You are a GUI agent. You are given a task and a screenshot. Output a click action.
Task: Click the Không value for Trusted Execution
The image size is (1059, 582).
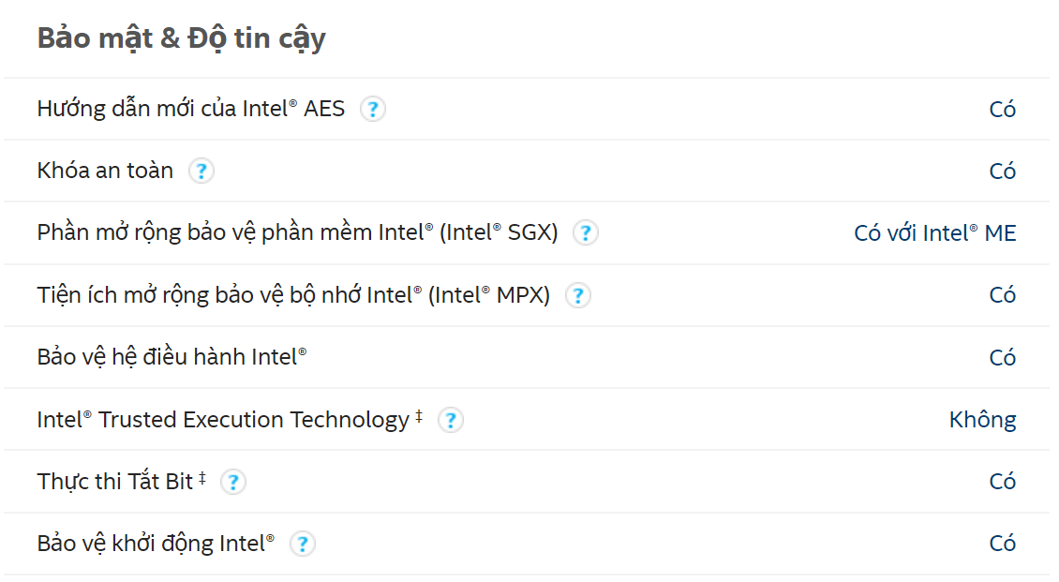pos(983,420)
